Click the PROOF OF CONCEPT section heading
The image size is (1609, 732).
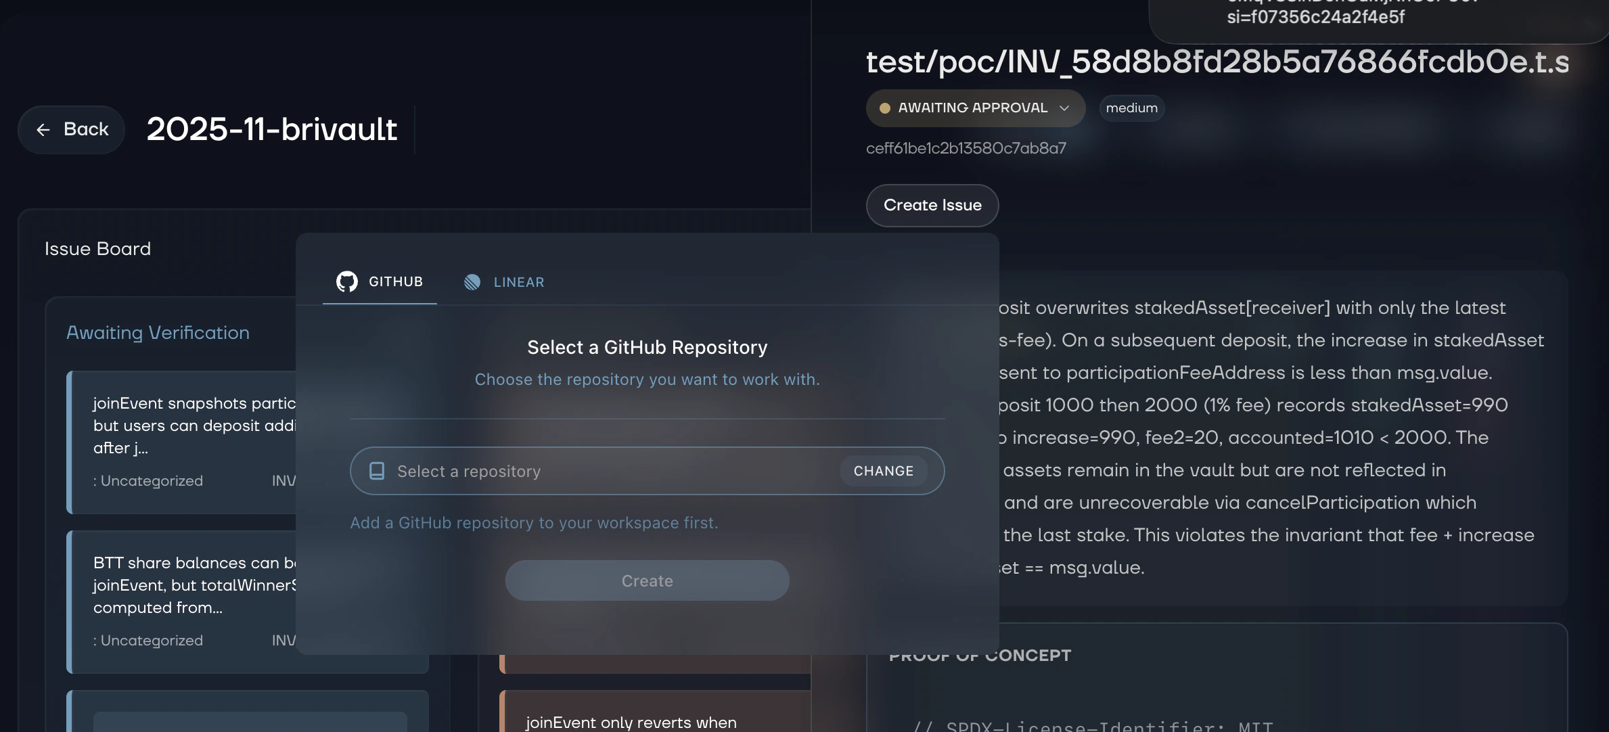click(x=980, y=656)
